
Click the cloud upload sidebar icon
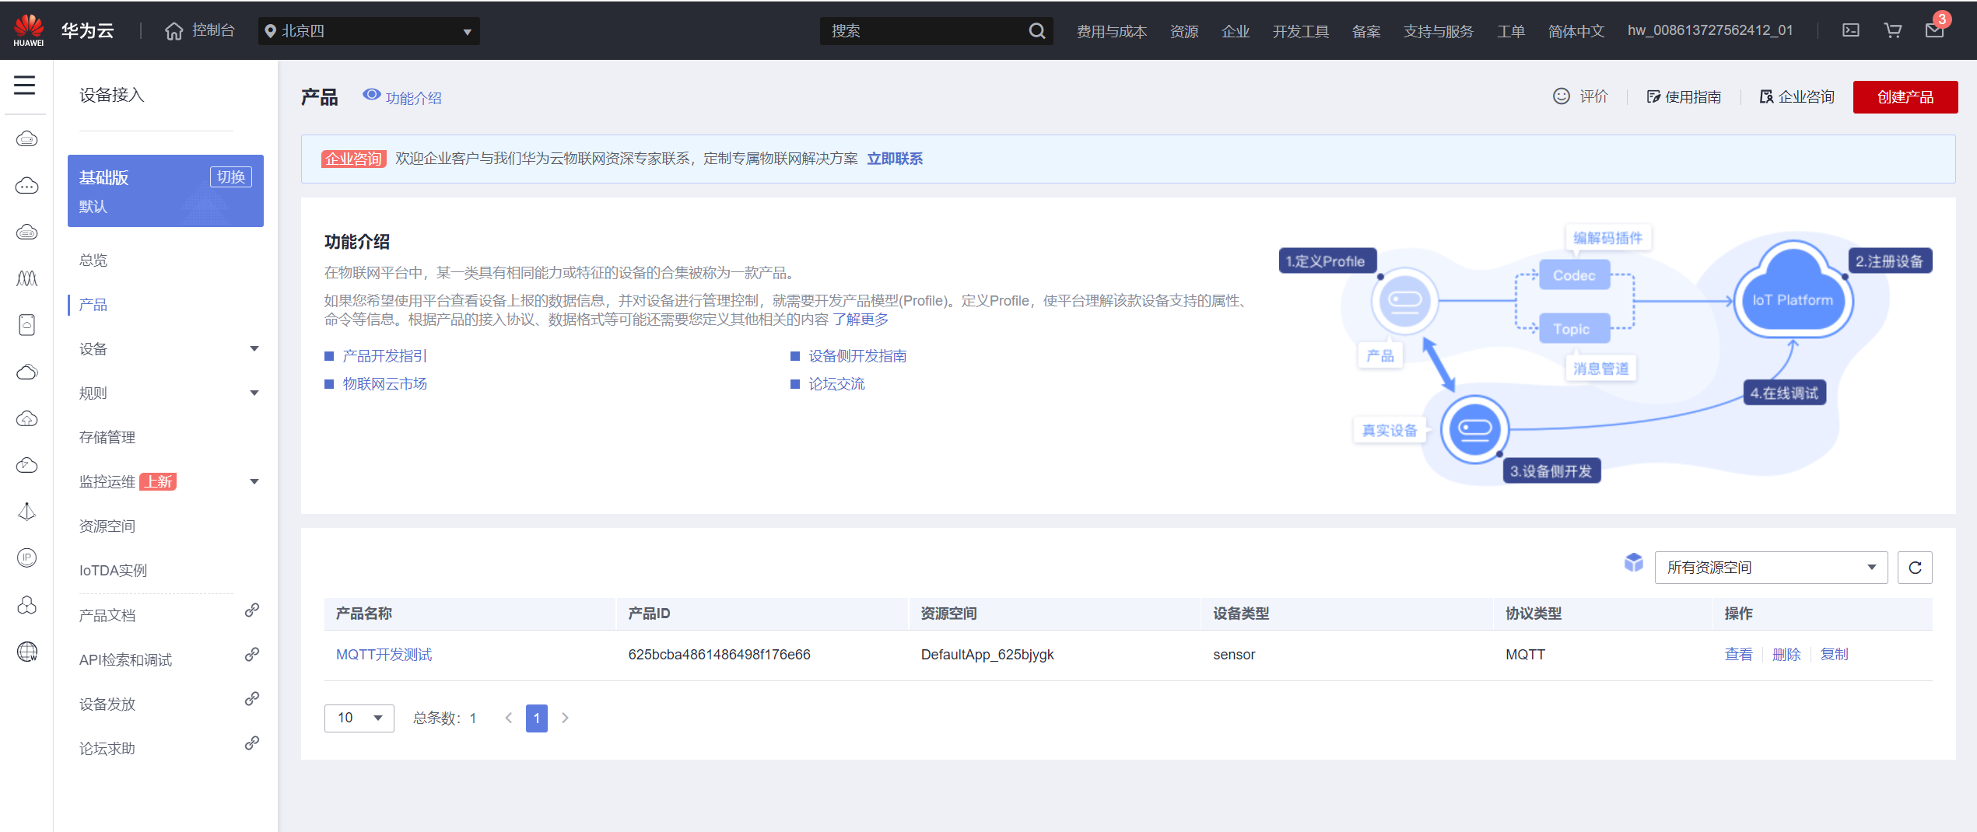click(x=26, y=418)
